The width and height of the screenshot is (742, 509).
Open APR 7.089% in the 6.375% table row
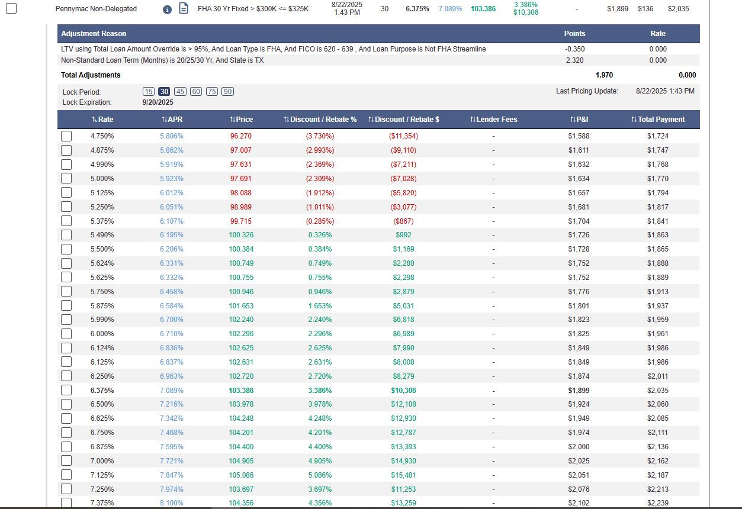point(172,391)
